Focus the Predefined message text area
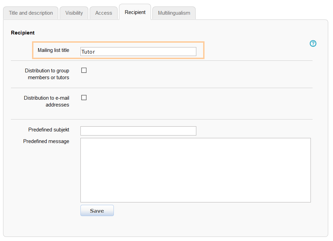Viewport: 333px width, 241px height. (x=195, y=170)
